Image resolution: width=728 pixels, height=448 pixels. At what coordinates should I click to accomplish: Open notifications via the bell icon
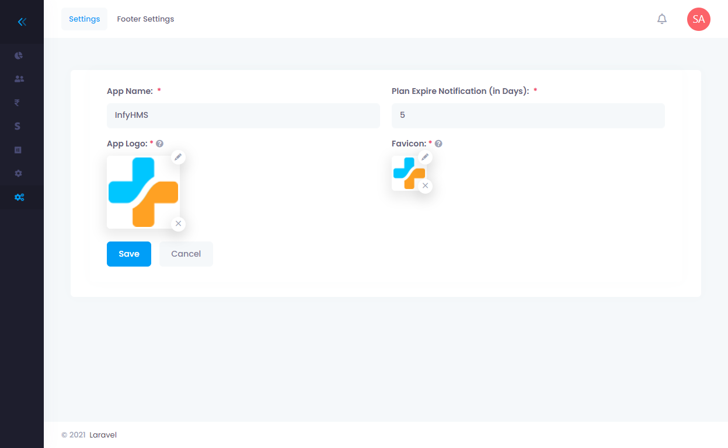661,19
